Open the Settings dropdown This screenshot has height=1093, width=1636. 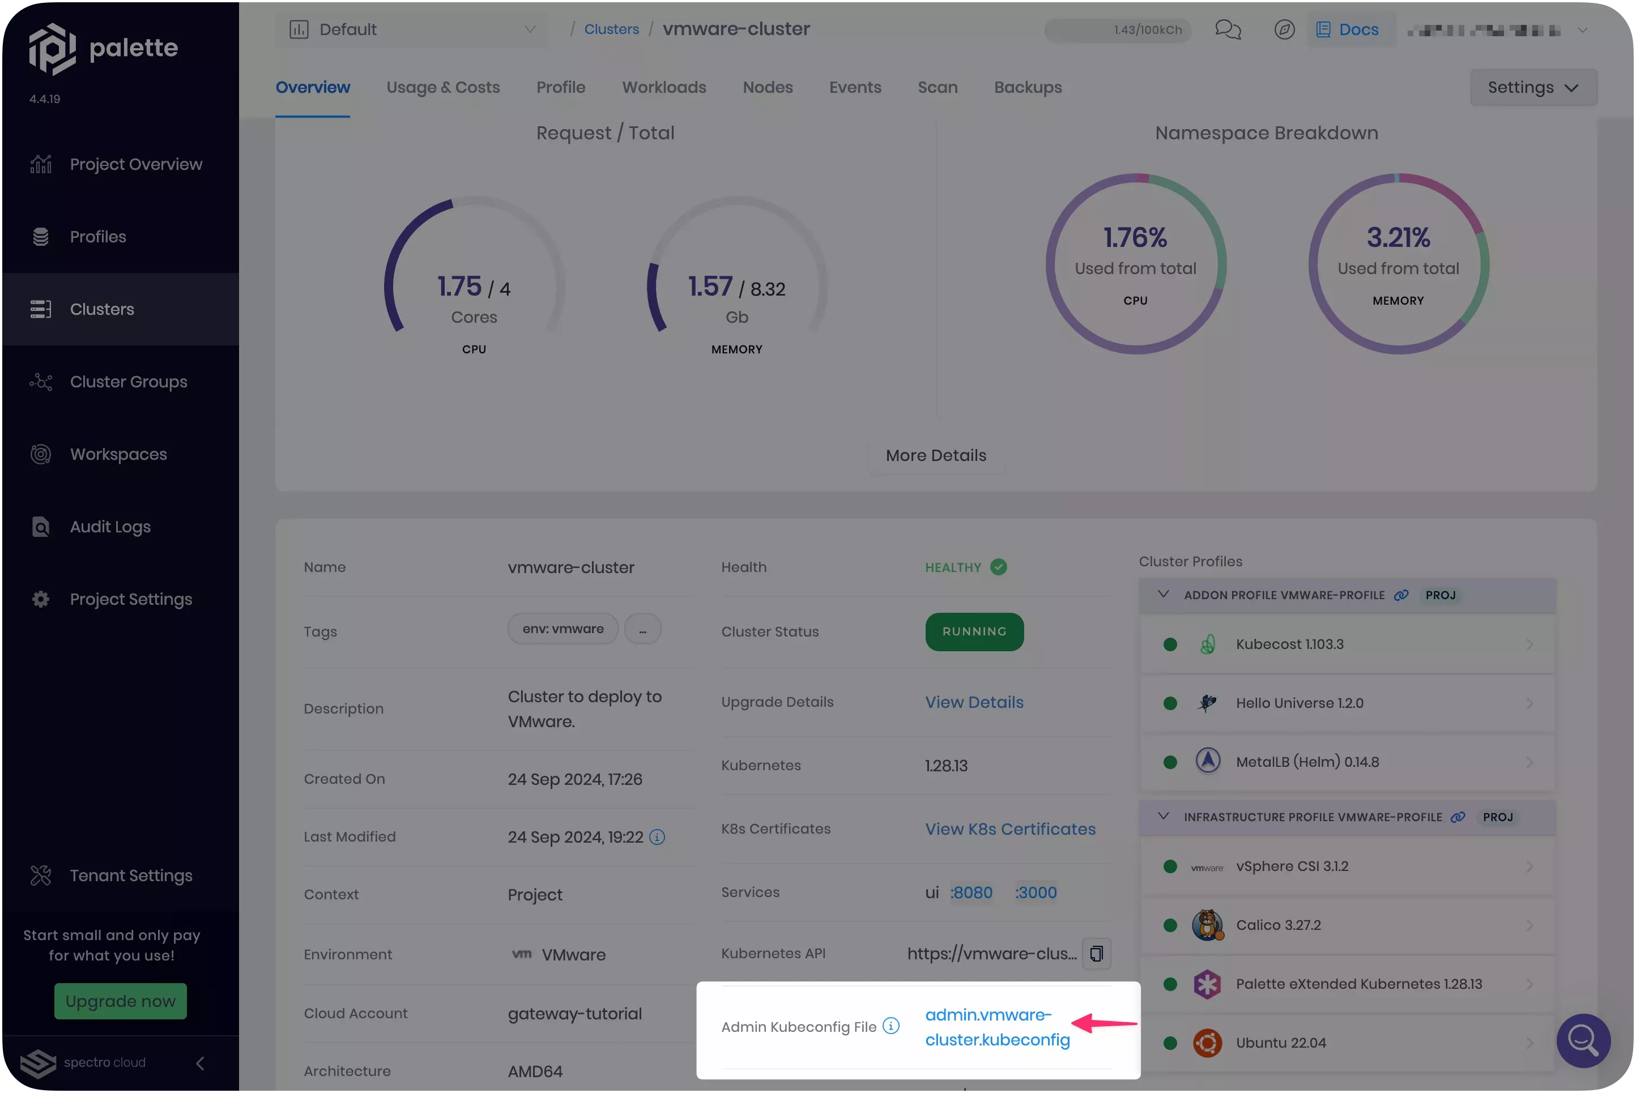click(1533, 87)
